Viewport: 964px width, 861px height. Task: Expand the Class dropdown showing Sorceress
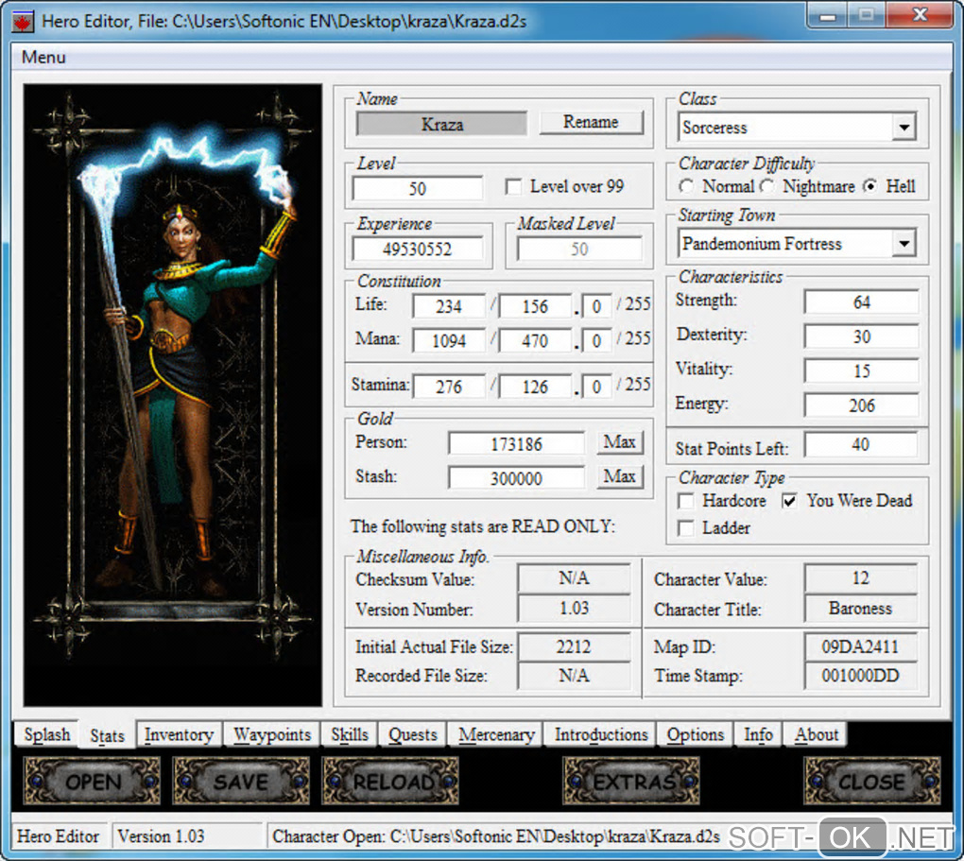coord(904,128)
